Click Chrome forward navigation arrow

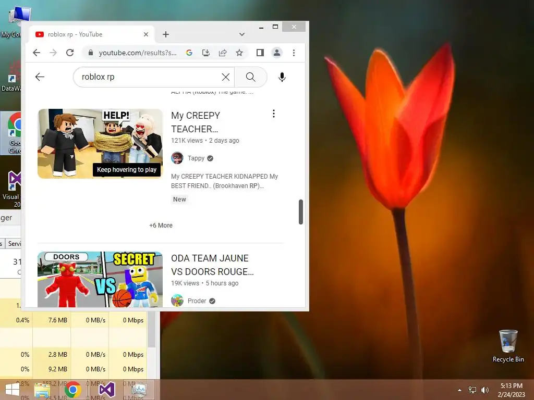[x=53, y=53]
